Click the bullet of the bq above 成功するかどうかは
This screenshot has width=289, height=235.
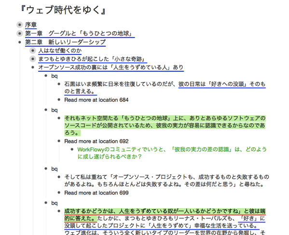(46, 203)
